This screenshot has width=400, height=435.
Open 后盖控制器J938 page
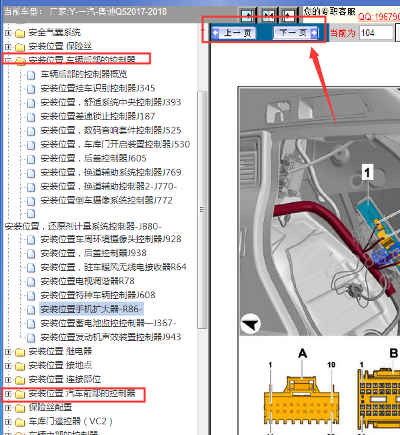[93, 253]
